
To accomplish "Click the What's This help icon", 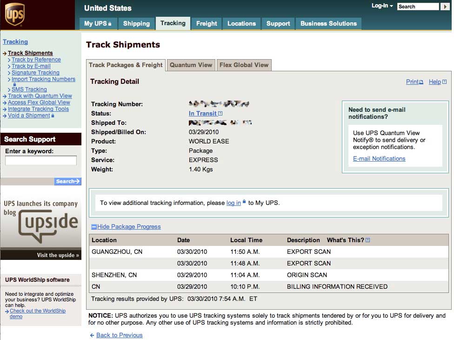I will (368, 240).
